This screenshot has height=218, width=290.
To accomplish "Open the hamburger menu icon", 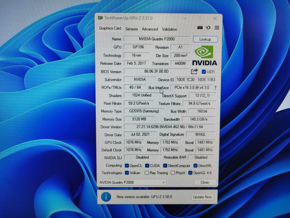I will tap(217, 28).
